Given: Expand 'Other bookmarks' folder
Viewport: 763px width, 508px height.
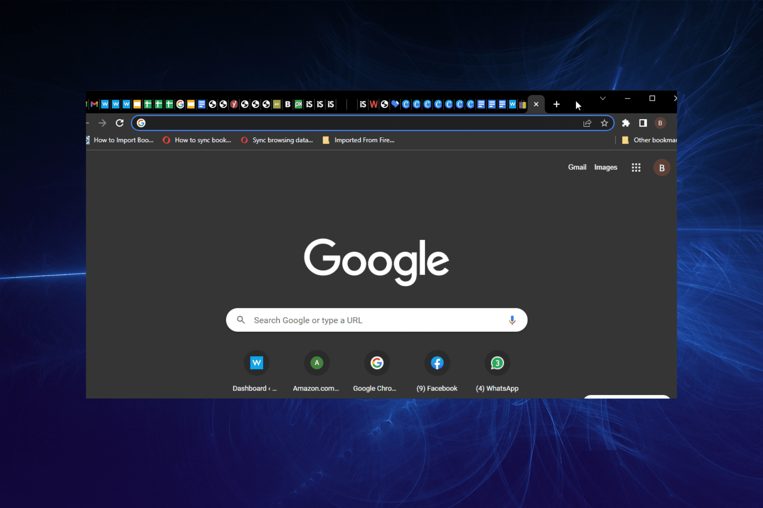Looking at the screenshot, I should (x=649, y=140).
